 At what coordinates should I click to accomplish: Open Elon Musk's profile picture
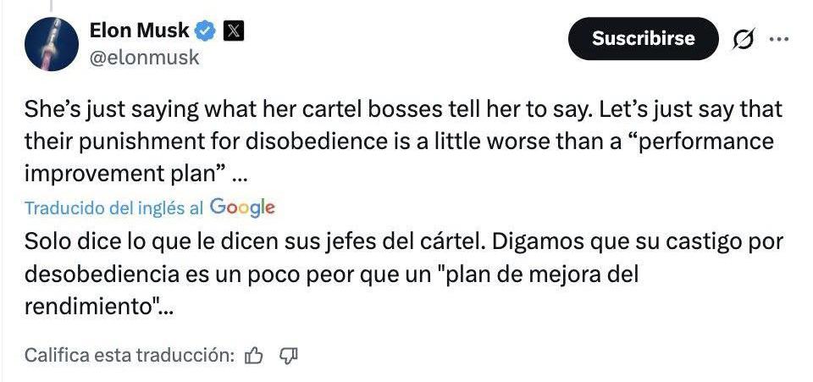click(x=50, y=43)
